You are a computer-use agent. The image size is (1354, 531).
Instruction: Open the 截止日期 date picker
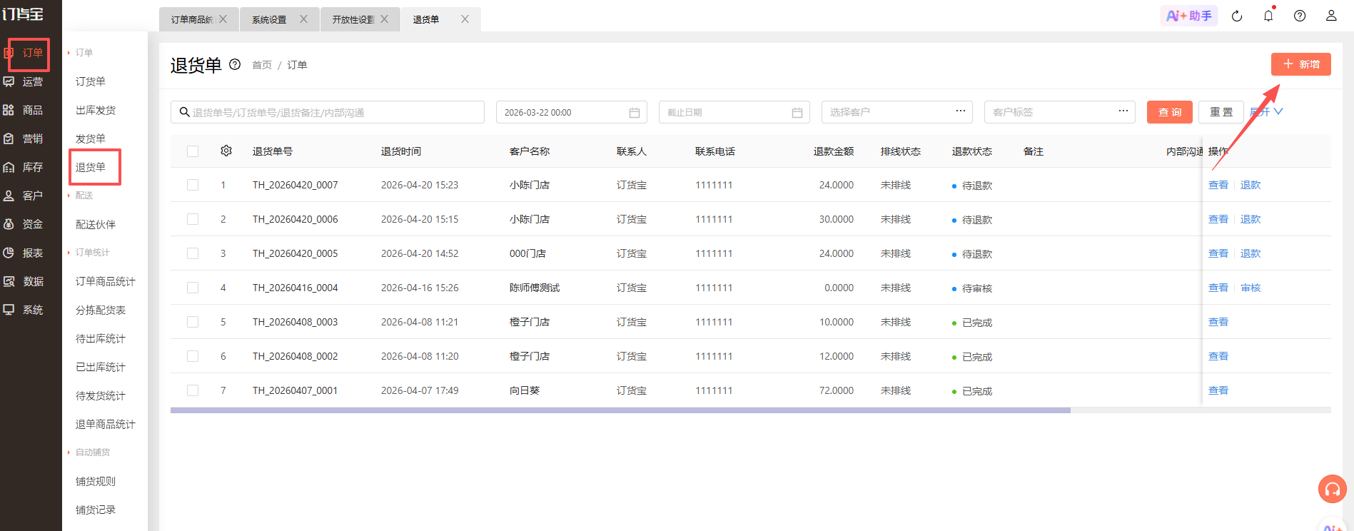(x=734, y=112)
